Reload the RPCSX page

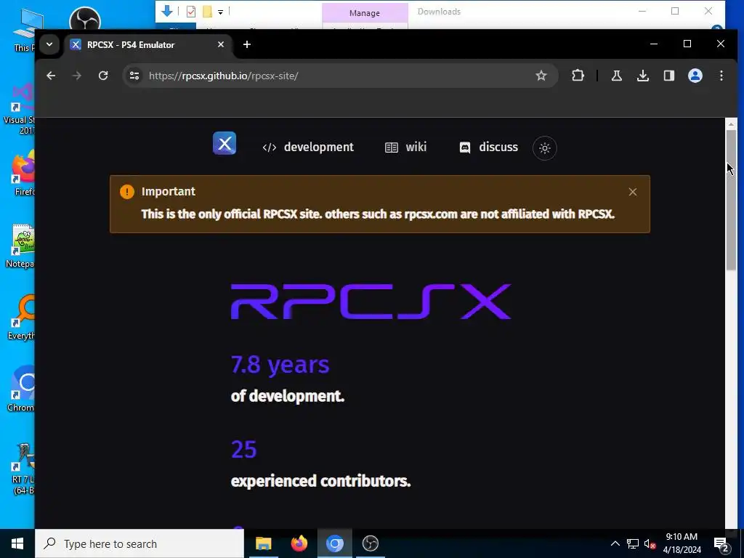103,76
